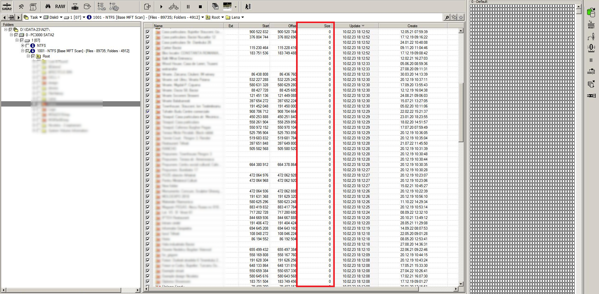Open the binoculars search tool
The width and height of the screenshot is (599, 294).
coord(48,6)
